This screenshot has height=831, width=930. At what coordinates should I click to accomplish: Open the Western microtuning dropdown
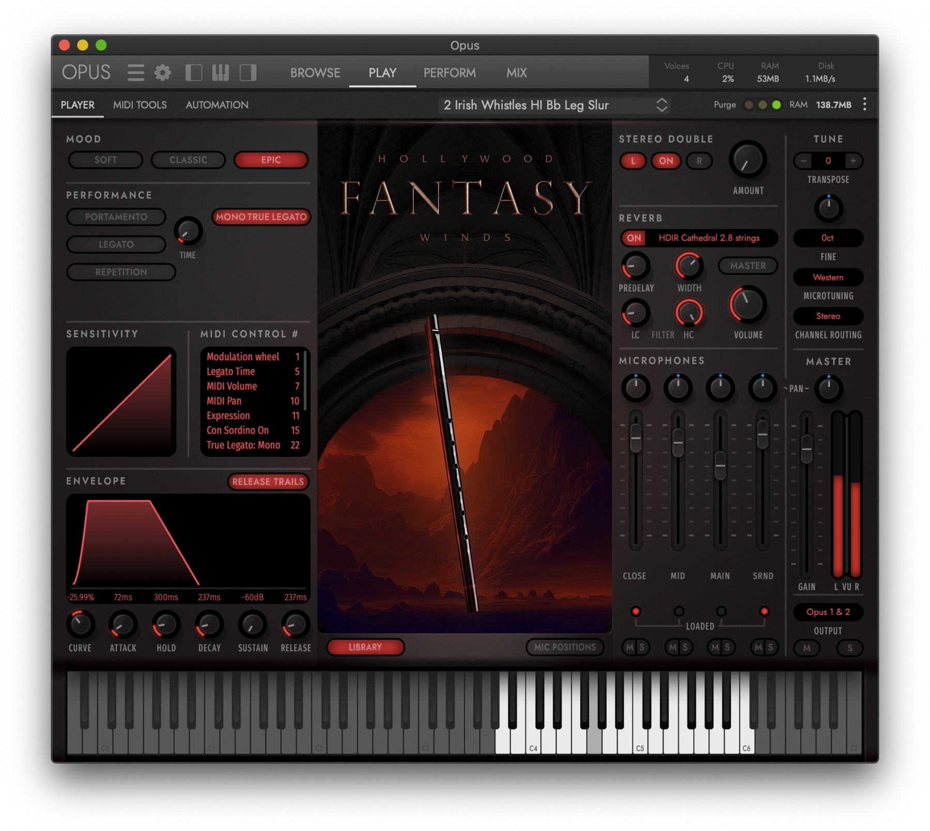(828, 278)
